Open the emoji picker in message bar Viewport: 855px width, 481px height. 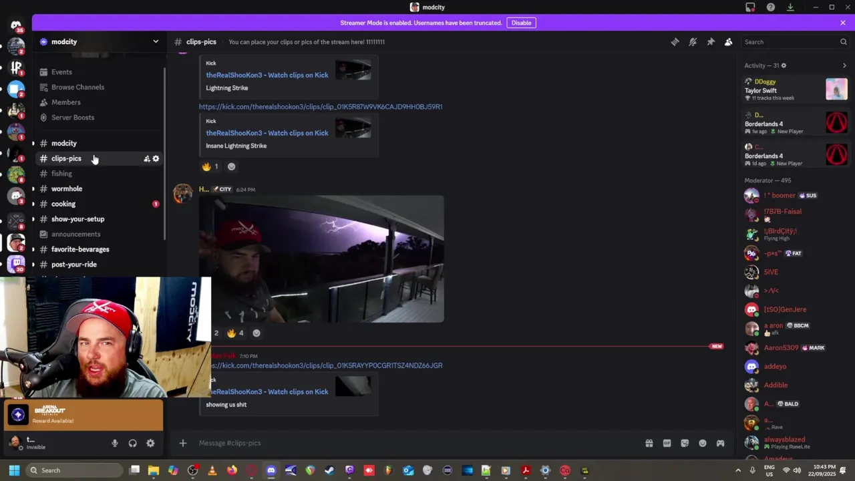click(x=703, y=443)
